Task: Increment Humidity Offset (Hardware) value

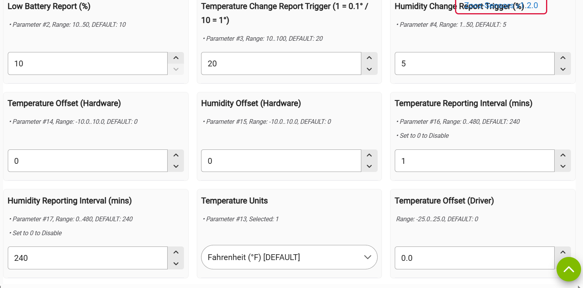Action: (x=369, y=155)
